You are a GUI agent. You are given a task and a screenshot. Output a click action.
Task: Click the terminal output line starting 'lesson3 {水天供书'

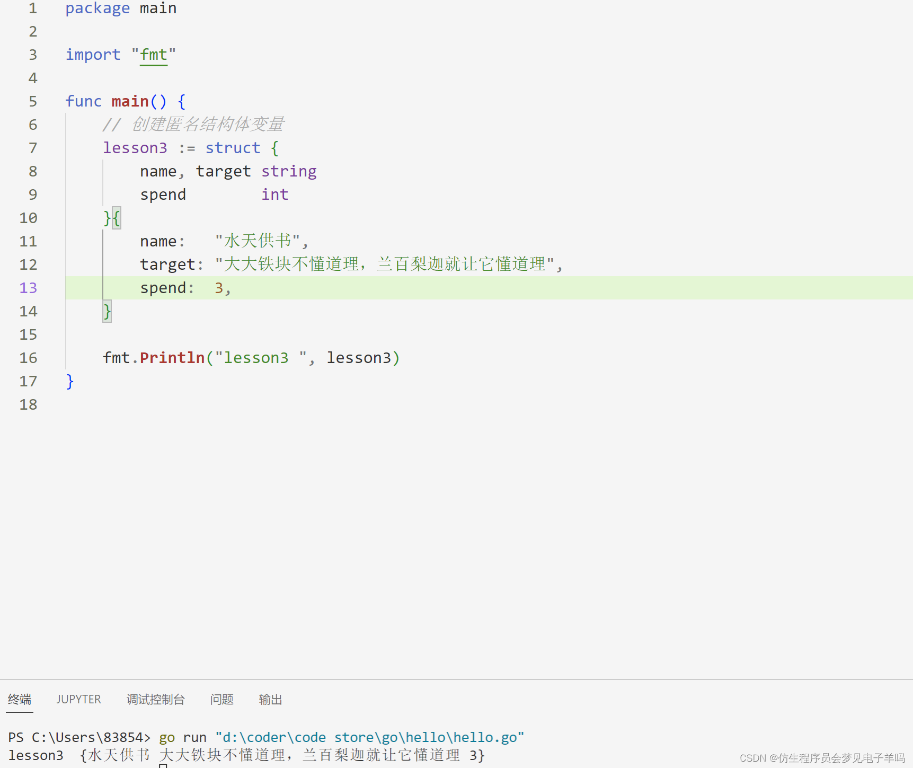(246, 755)
